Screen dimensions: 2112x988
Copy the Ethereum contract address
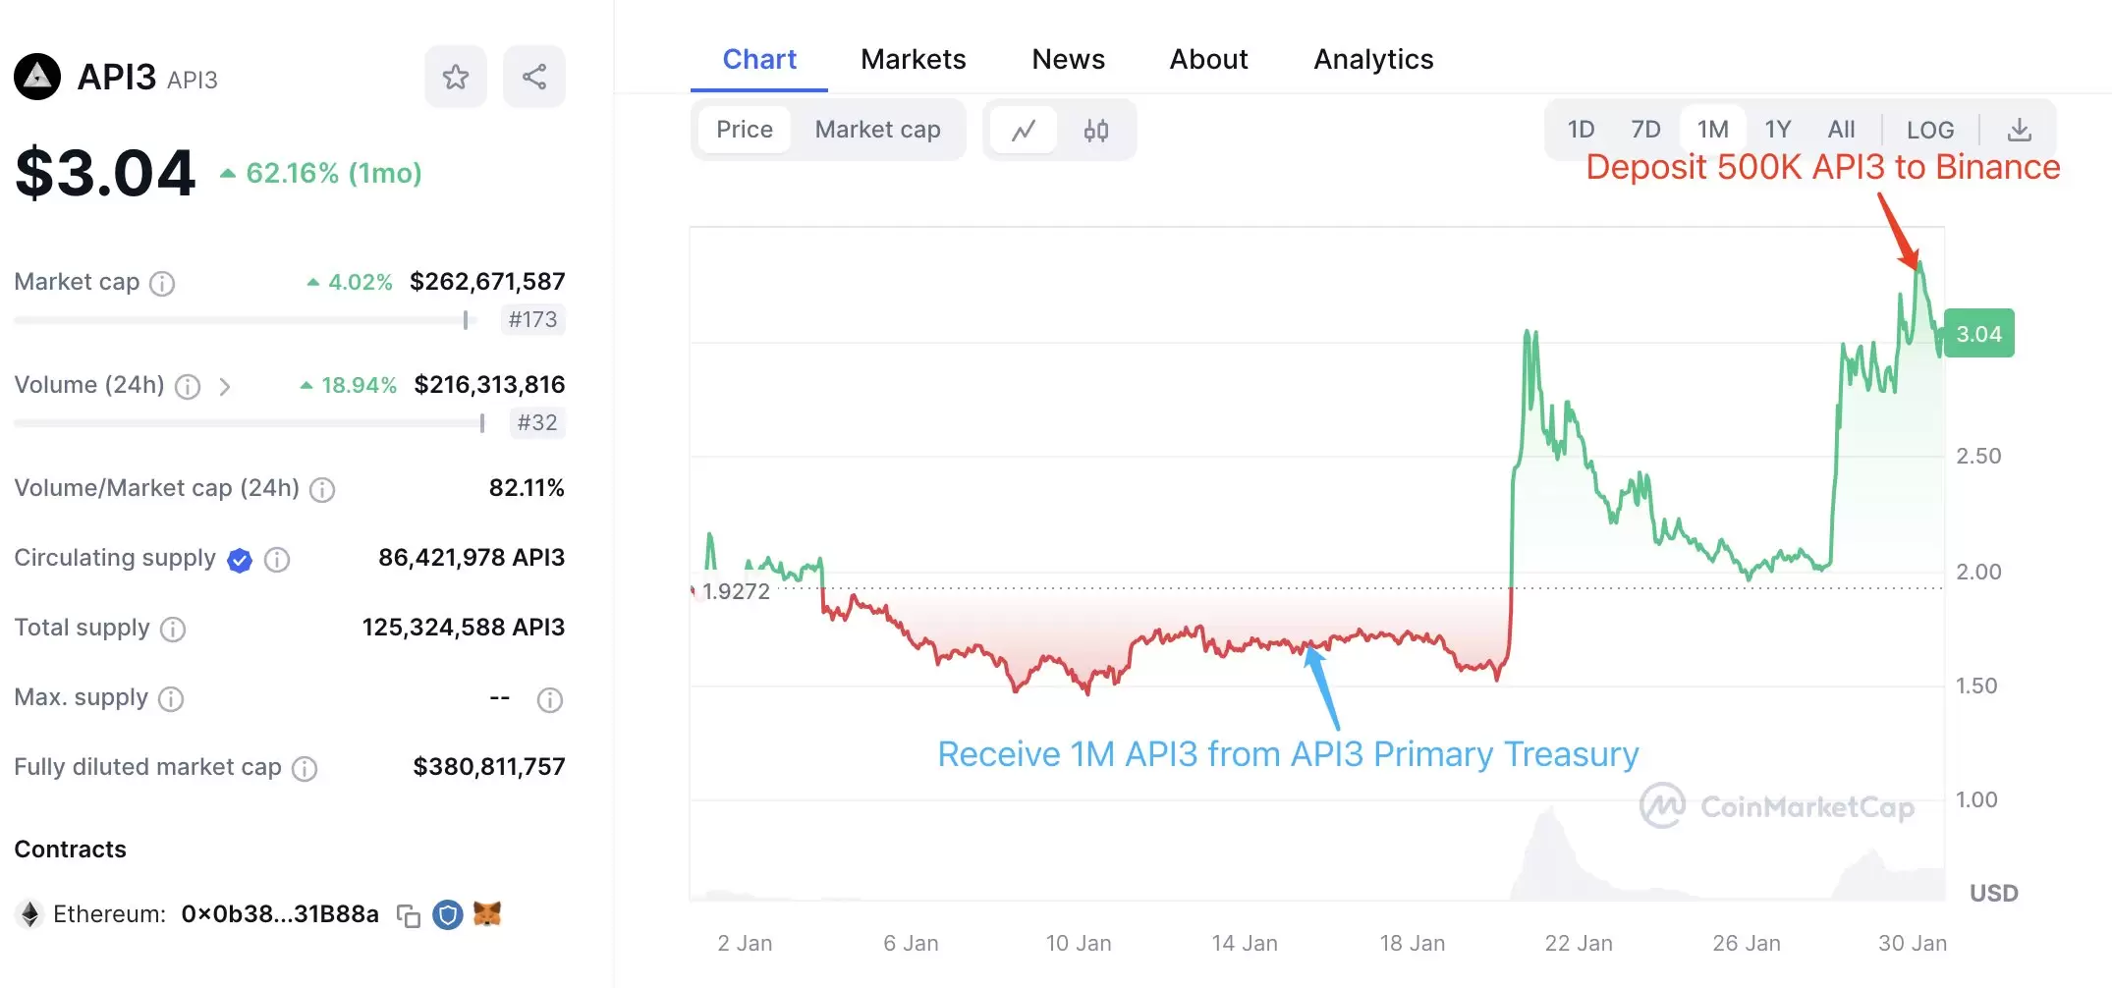pyautogui.click(x=409, y=915)
